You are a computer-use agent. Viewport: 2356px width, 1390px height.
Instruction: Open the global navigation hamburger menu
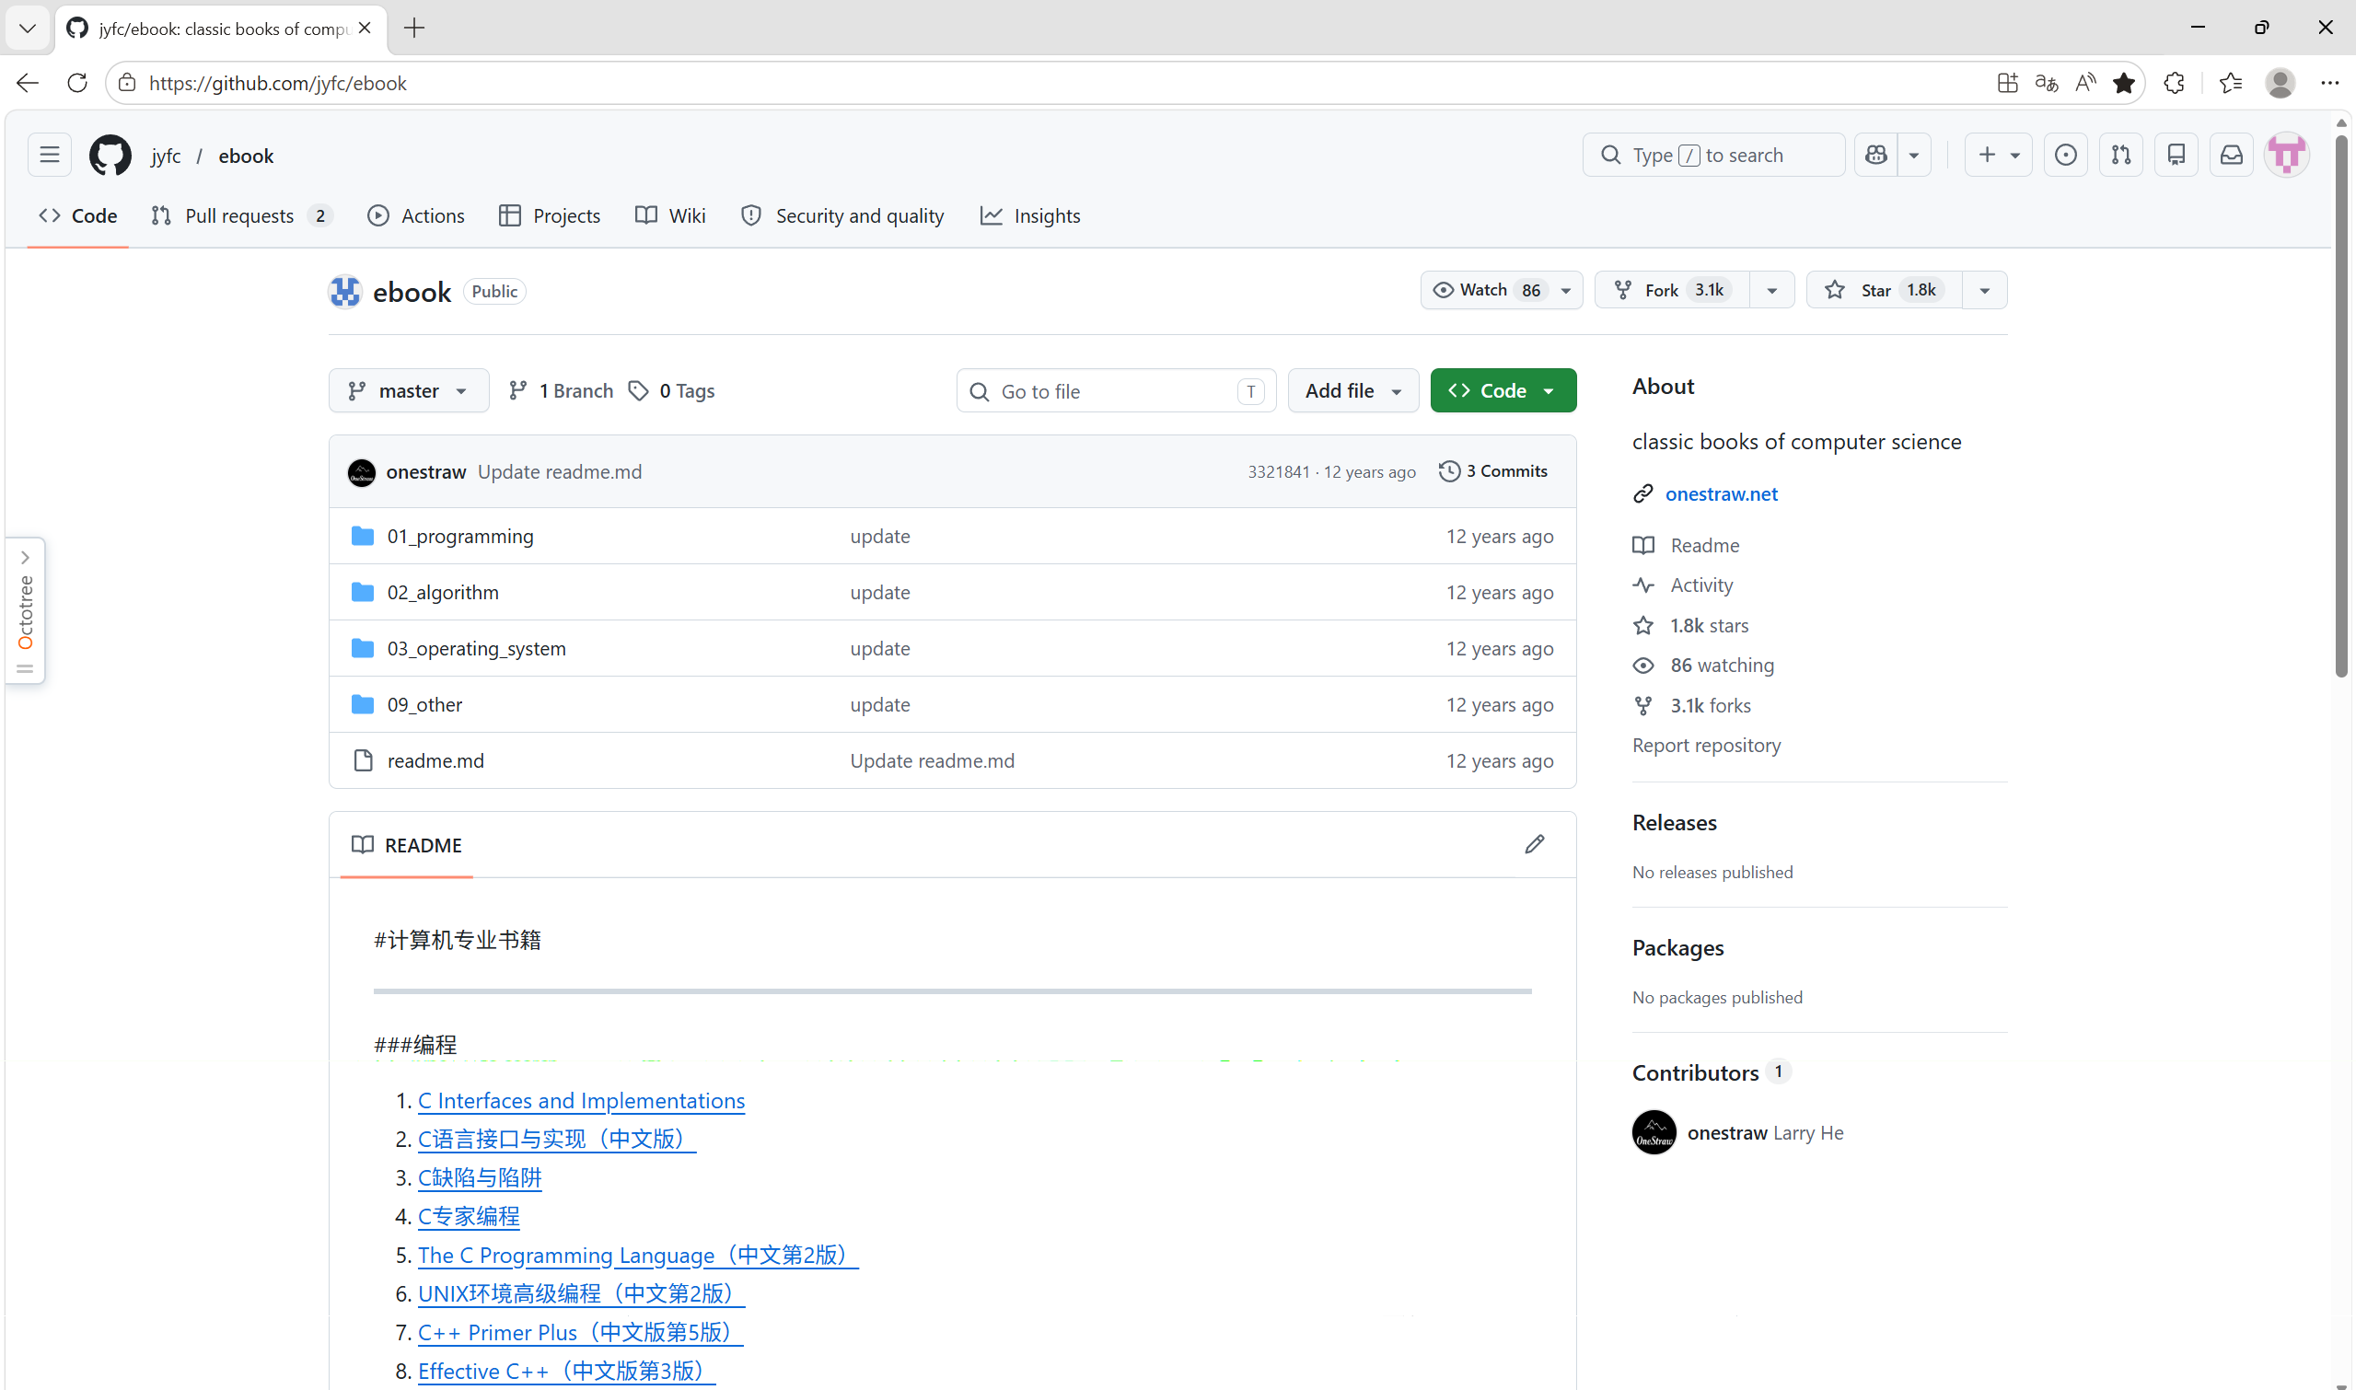coord(50,156)
